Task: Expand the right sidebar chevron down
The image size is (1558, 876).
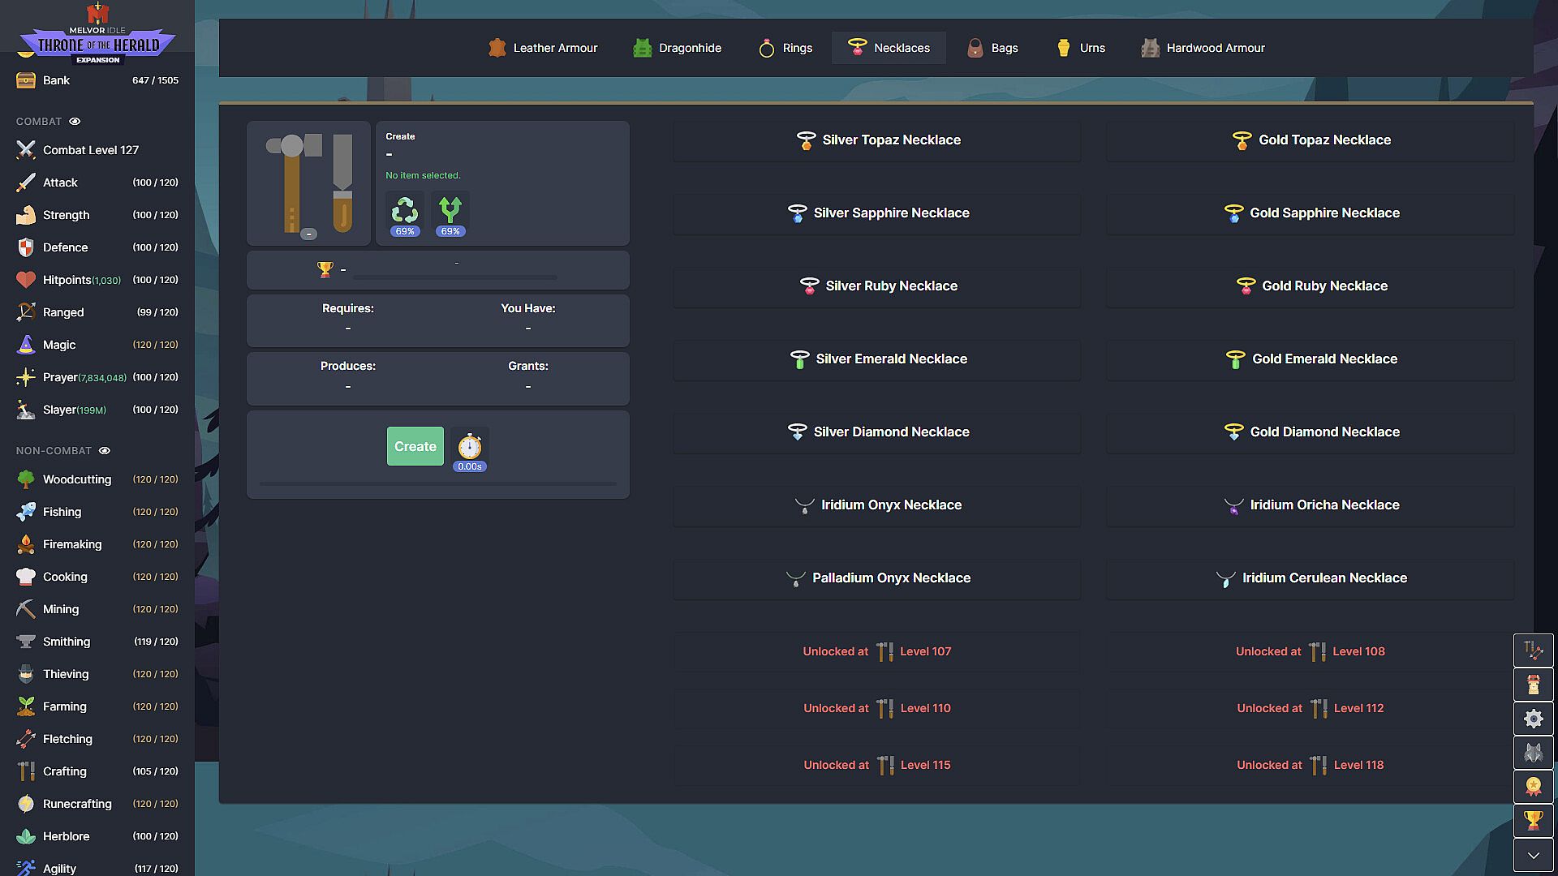Action: coord(1533,855)
